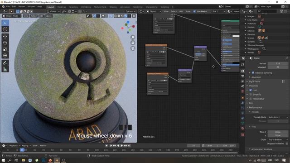Image resolution: width=290 pixels, height=163 pixels.
Task: Toggle auto keying record button in timeline
Action: (106, 146)
